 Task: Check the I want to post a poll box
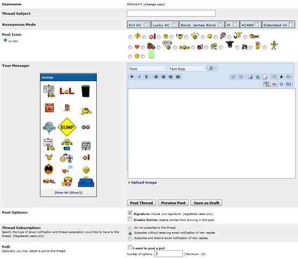[x=130, y=247]
